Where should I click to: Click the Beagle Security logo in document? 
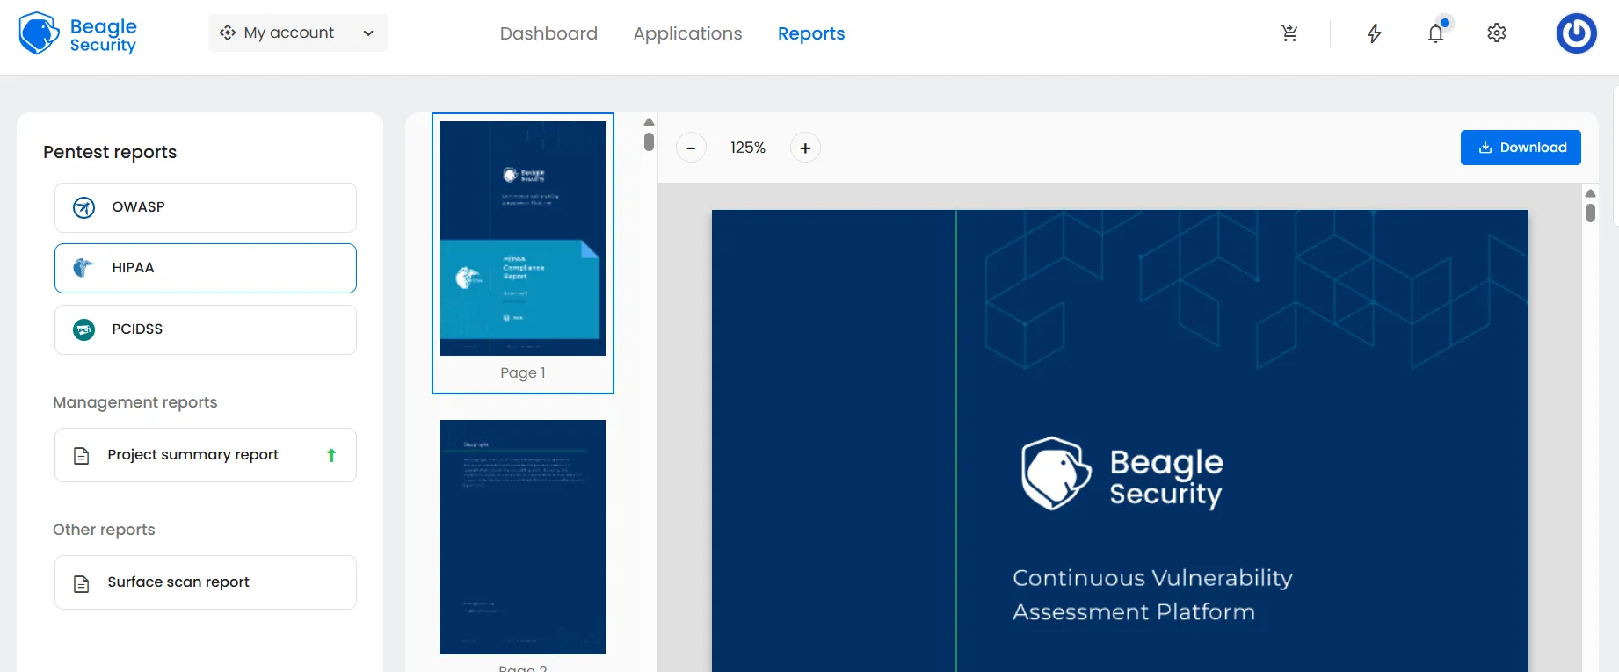point(1122,474)
